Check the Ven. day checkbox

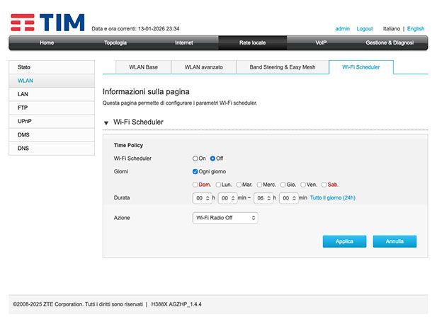[303, 185]
